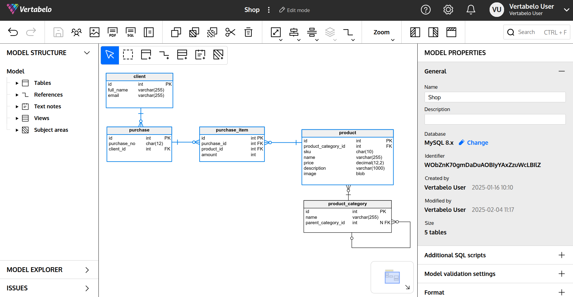Click the Edit mode button
The width and height of the screenshot is (573, 297).
[x=294, y=10]
